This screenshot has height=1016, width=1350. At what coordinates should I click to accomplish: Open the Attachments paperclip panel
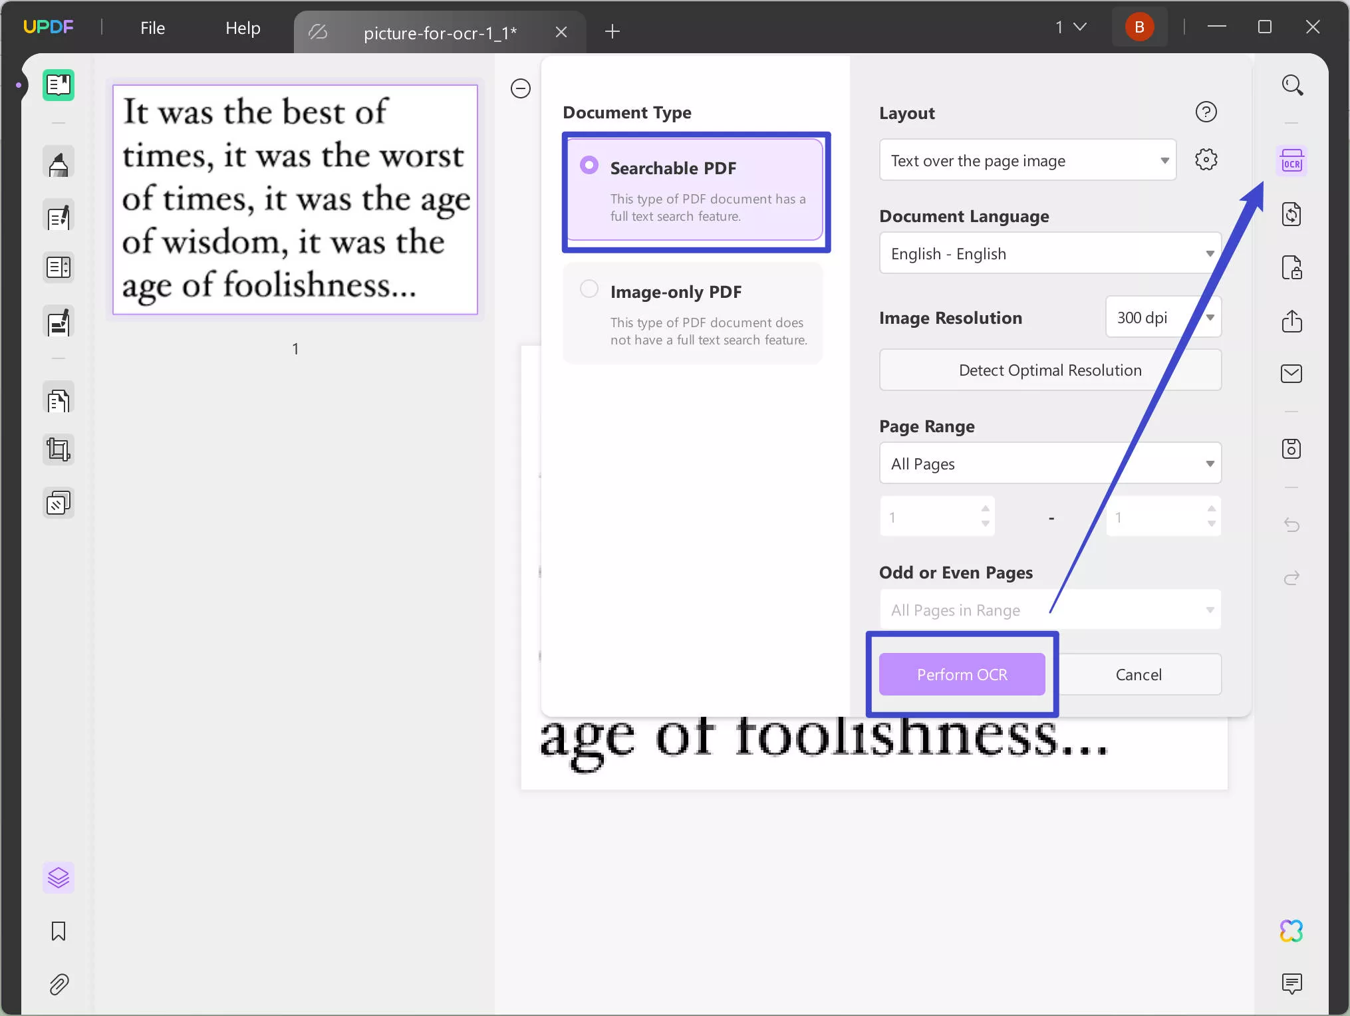(x=59, y=984)
